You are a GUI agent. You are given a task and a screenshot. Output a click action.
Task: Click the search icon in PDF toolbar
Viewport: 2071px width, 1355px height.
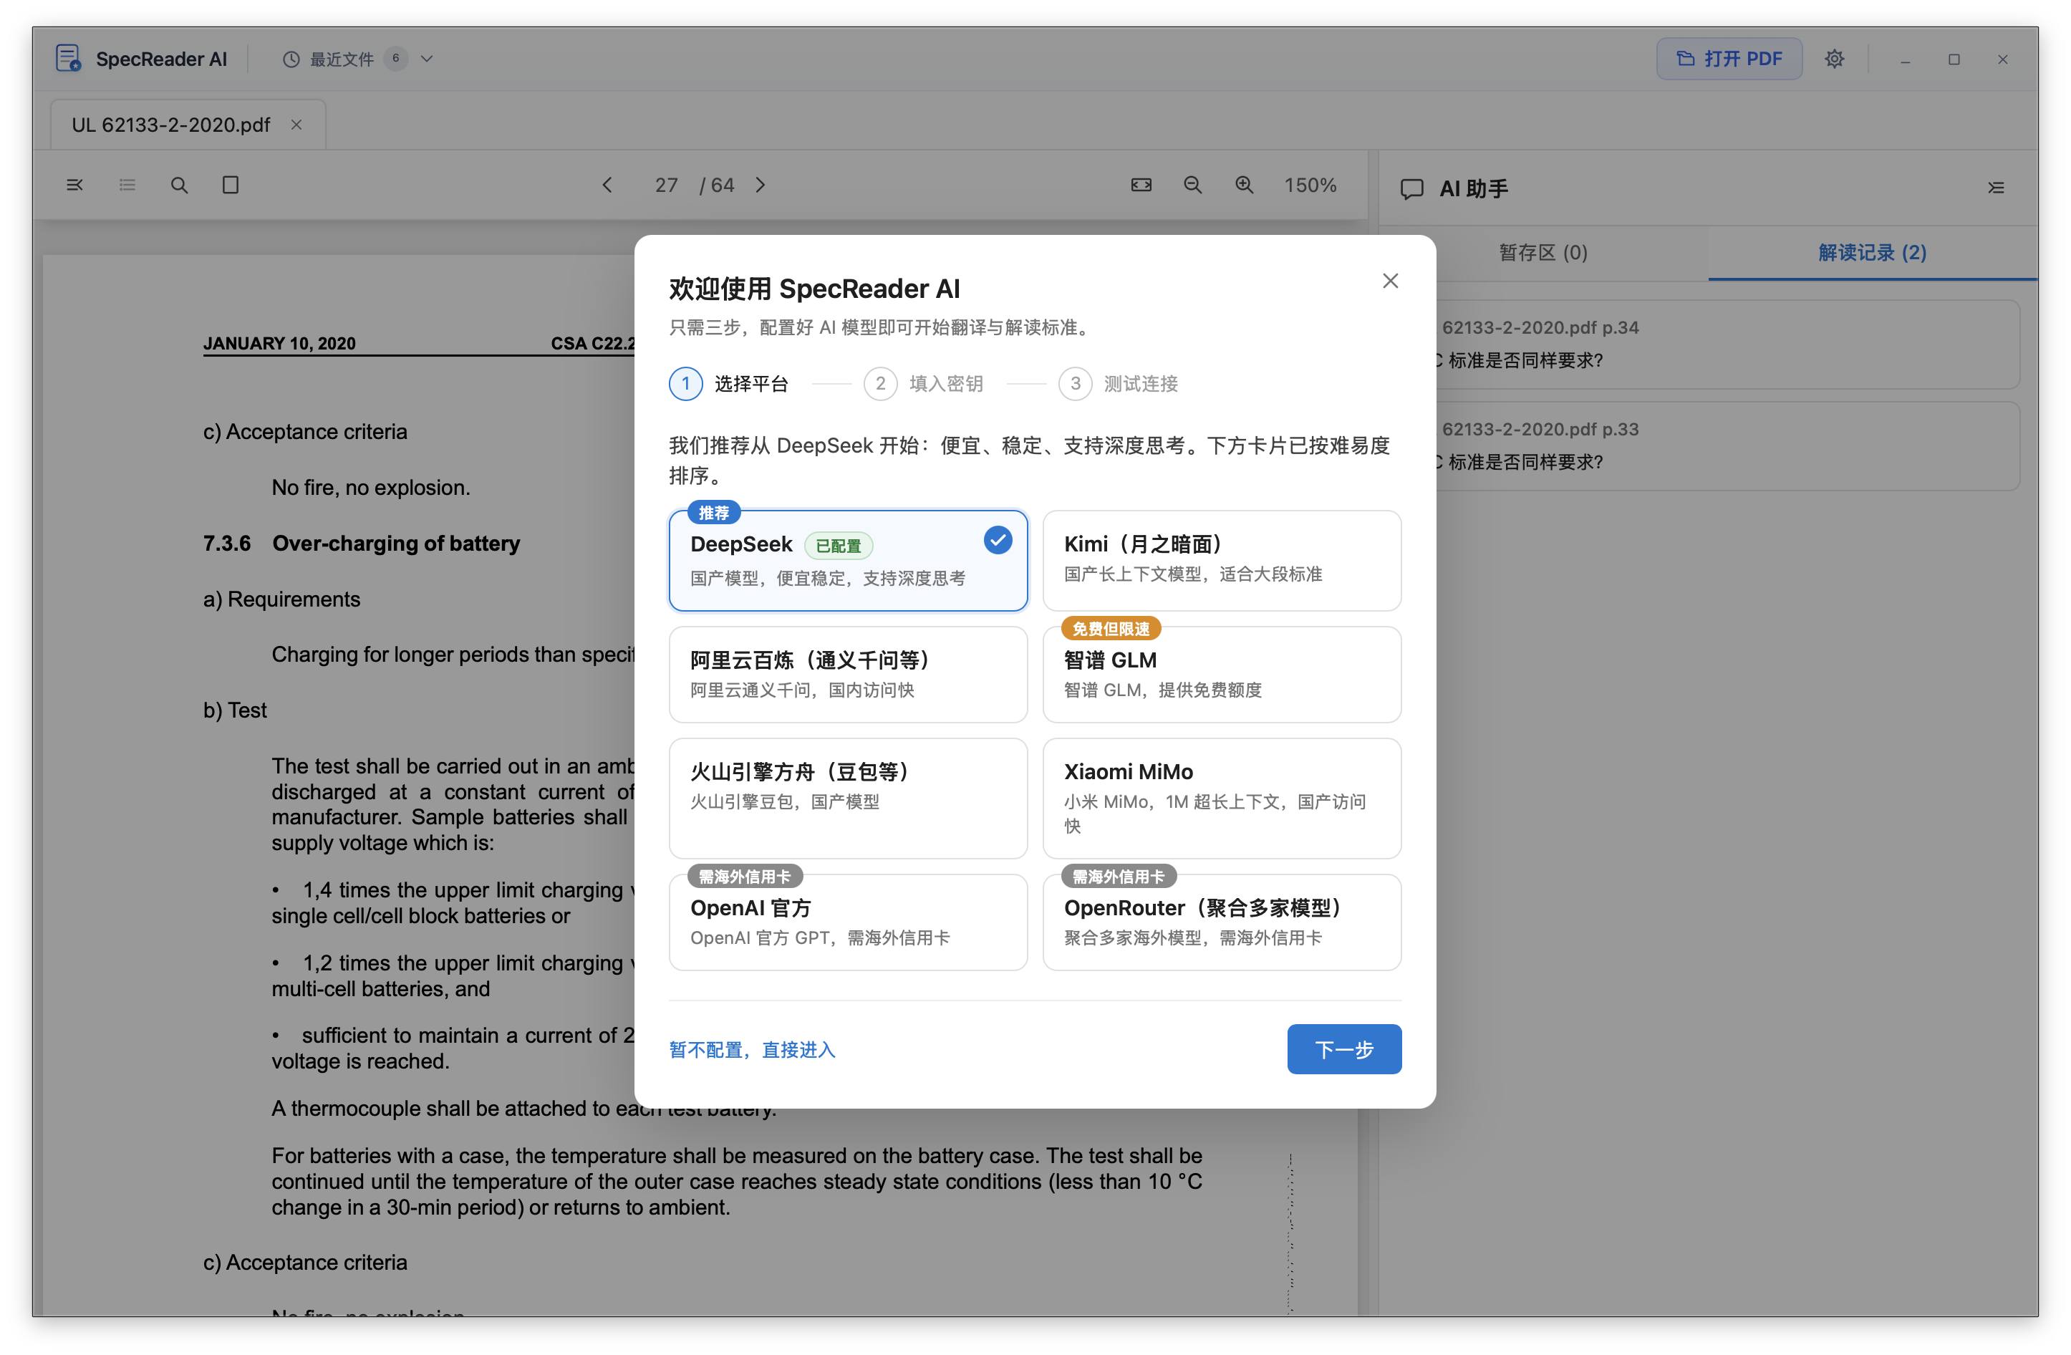click(x=179, y=185)
